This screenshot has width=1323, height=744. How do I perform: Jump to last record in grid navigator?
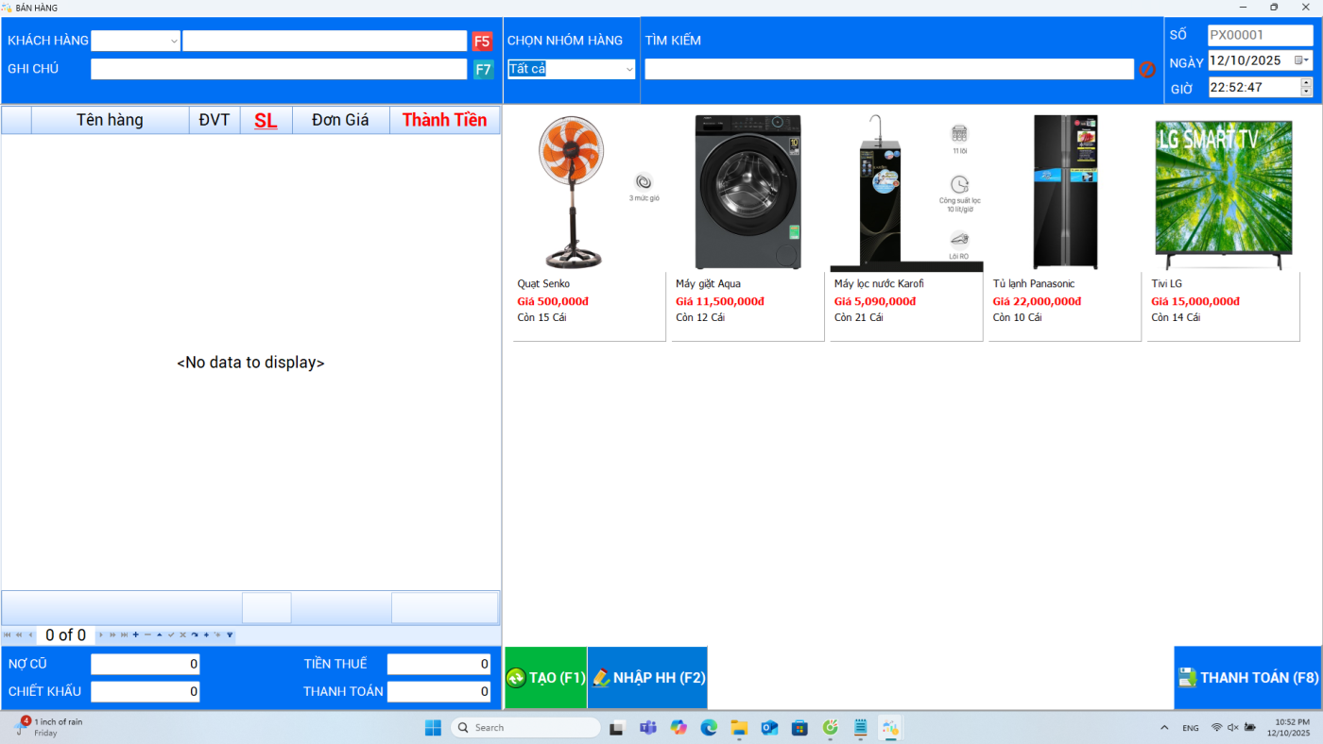(124, 635)
